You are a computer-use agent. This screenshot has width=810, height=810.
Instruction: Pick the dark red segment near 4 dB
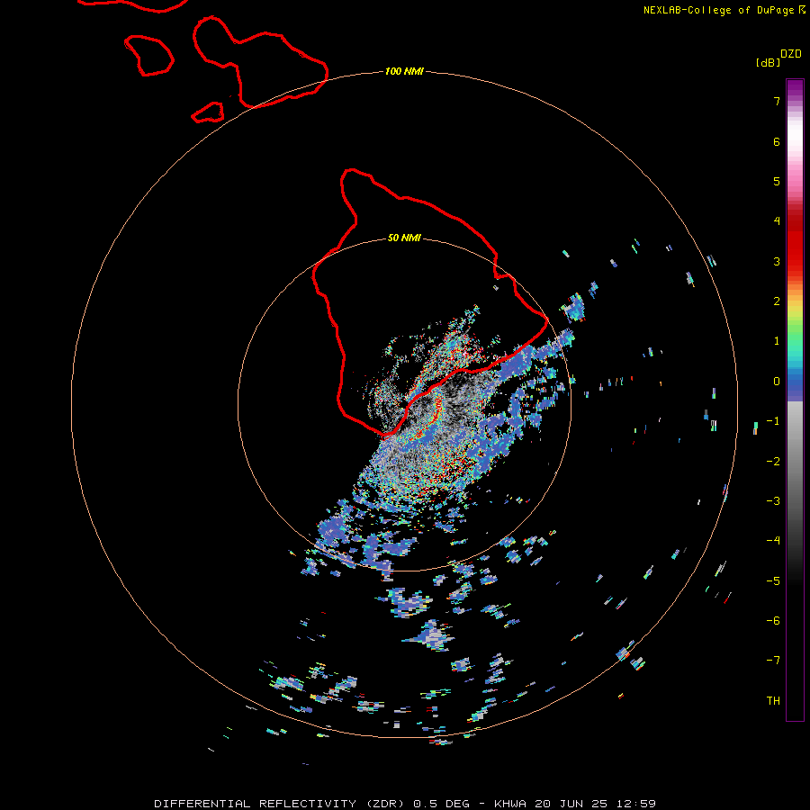click(x=795, y=222)
